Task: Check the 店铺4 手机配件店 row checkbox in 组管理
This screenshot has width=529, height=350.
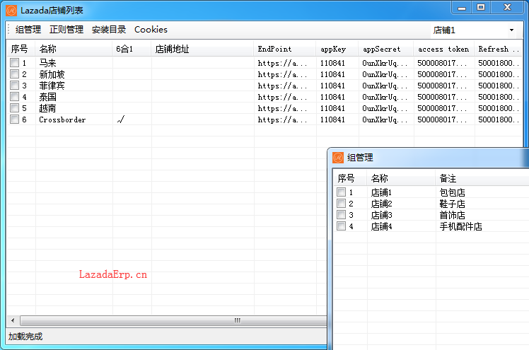Action: click(342, 226)
